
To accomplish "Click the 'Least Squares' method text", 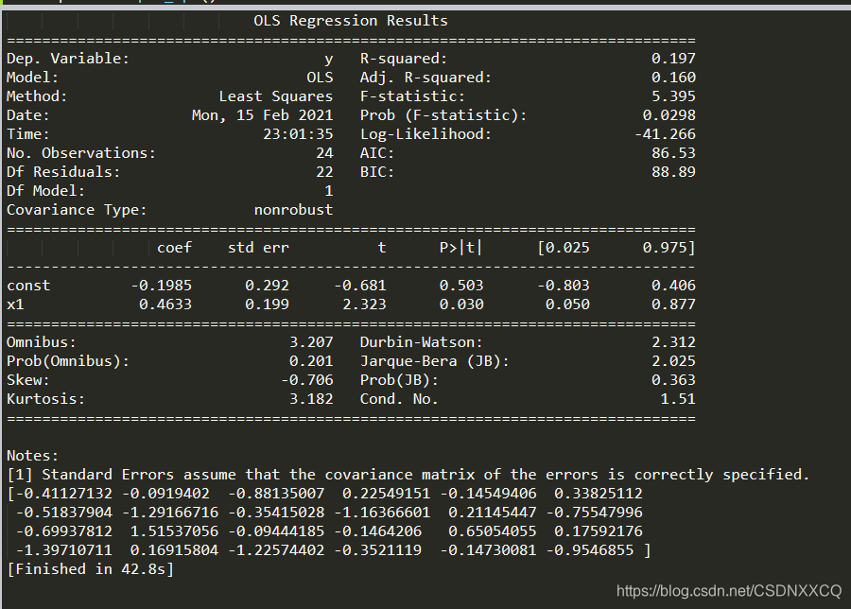I will point(276,96).
